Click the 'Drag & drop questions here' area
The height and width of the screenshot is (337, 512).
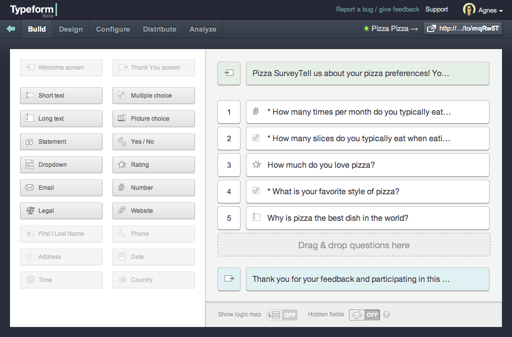click(354, 245)
